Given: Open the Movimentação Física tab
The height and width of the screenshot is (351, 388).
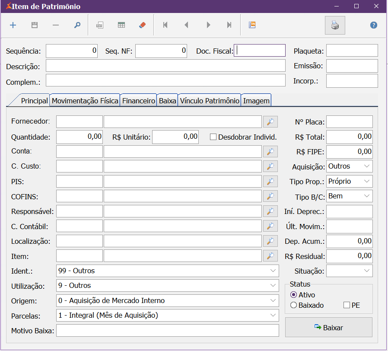Looking at the screenshot, I should [x=85, y=101].
